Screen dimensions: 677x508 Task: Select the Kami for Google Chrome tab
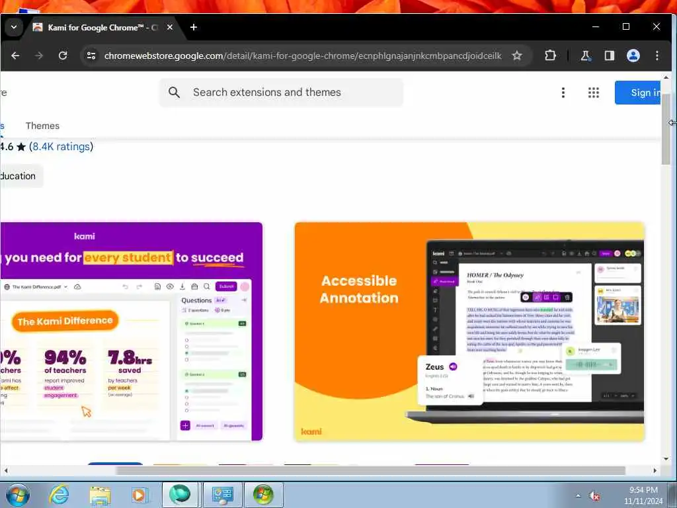104,27
